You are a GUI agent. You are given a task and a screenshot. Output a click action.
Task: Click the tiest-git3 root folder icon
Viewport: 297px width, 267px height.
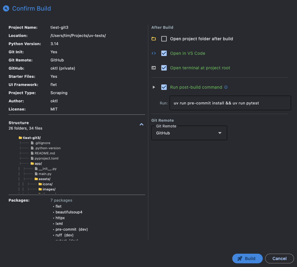pos(20,138)
